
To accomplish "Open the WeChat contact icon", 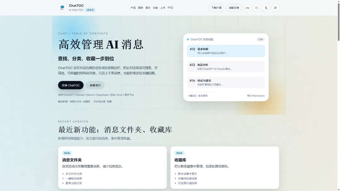I will coord(257,8).
